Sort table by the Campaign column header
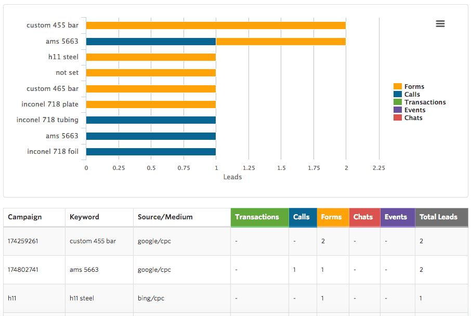Viewport: 471px width, 316px height. pos(34,217)
